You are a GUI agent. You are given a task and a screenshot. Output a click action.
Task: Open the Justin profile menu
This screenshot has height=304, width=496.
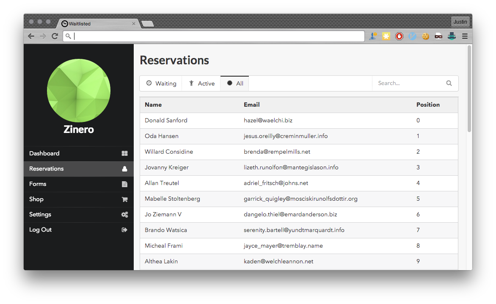click(x=460, y=21)
